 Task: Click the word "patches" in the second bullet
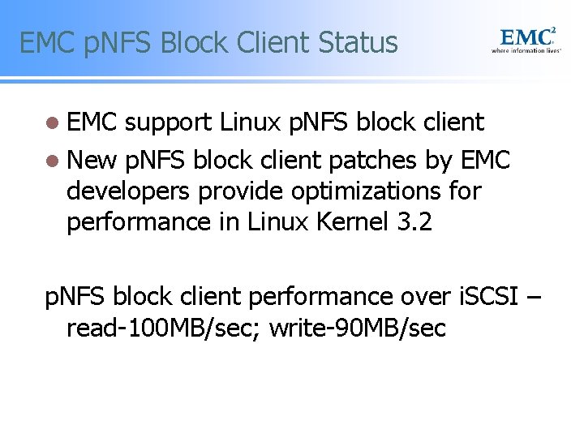(372, 161)
